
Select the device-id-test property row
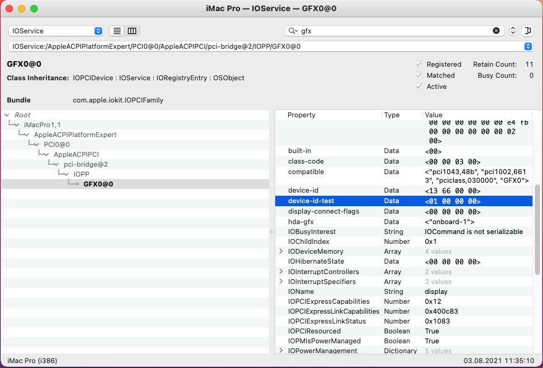point(404,201)
